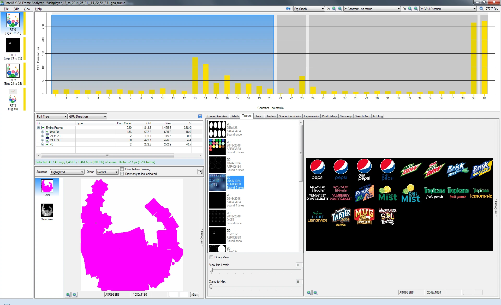Click the erg 39 bar in graph
Screen dimensions: 501x305
(474, 58)
